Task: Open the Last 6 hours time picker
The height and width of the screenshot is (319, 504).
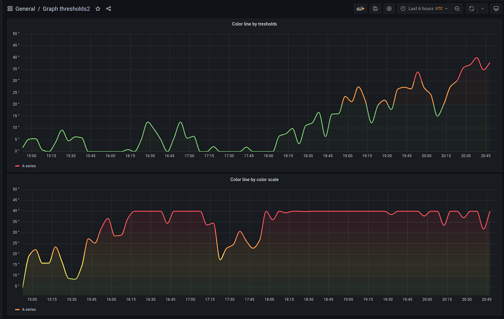Action: 424,9
